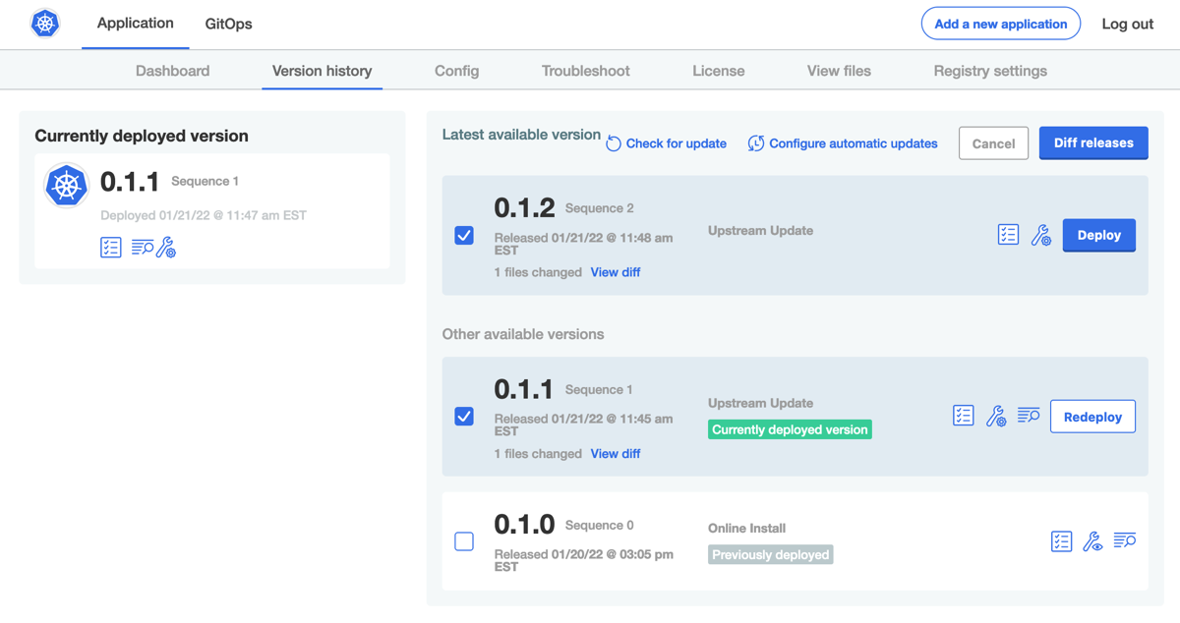The height and width of the screenshot is (623, 1180).
Task: Click preflight icon in Currently deployed version card
Action: tap(111, 248)
